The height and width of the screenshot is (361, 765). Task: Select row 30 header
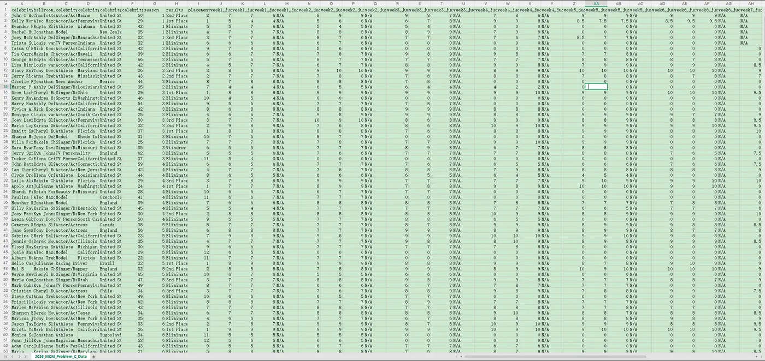(5, 170)
